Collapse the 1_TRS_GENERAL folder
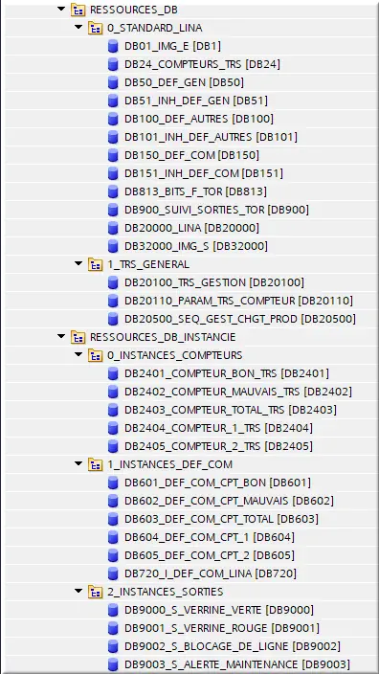 [x=78, y=263]
